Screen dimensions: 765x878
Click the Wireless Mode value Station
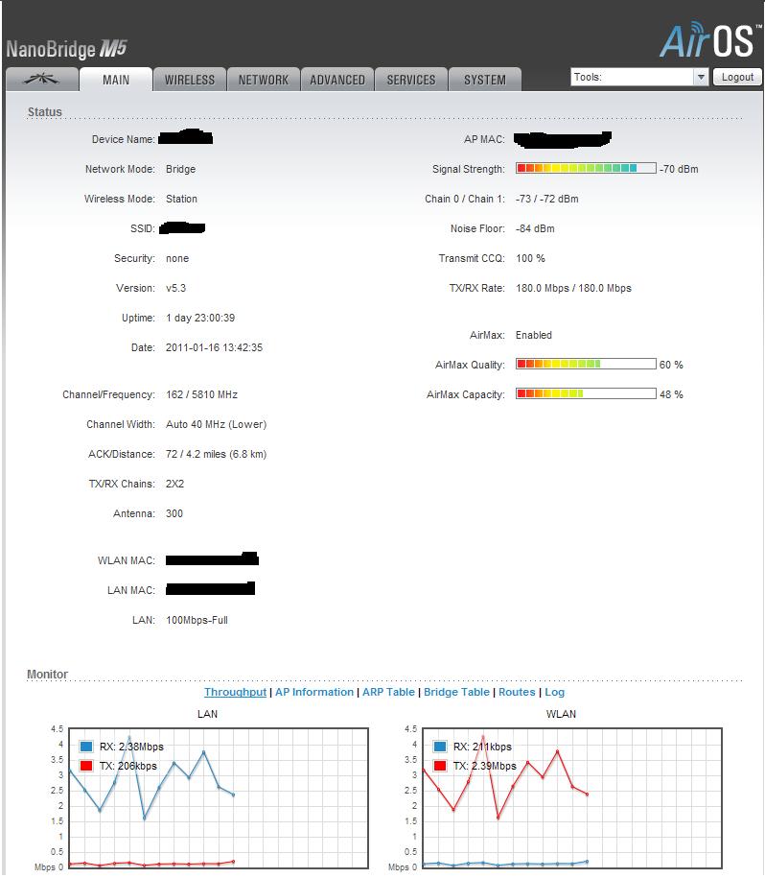coord(181,199)
